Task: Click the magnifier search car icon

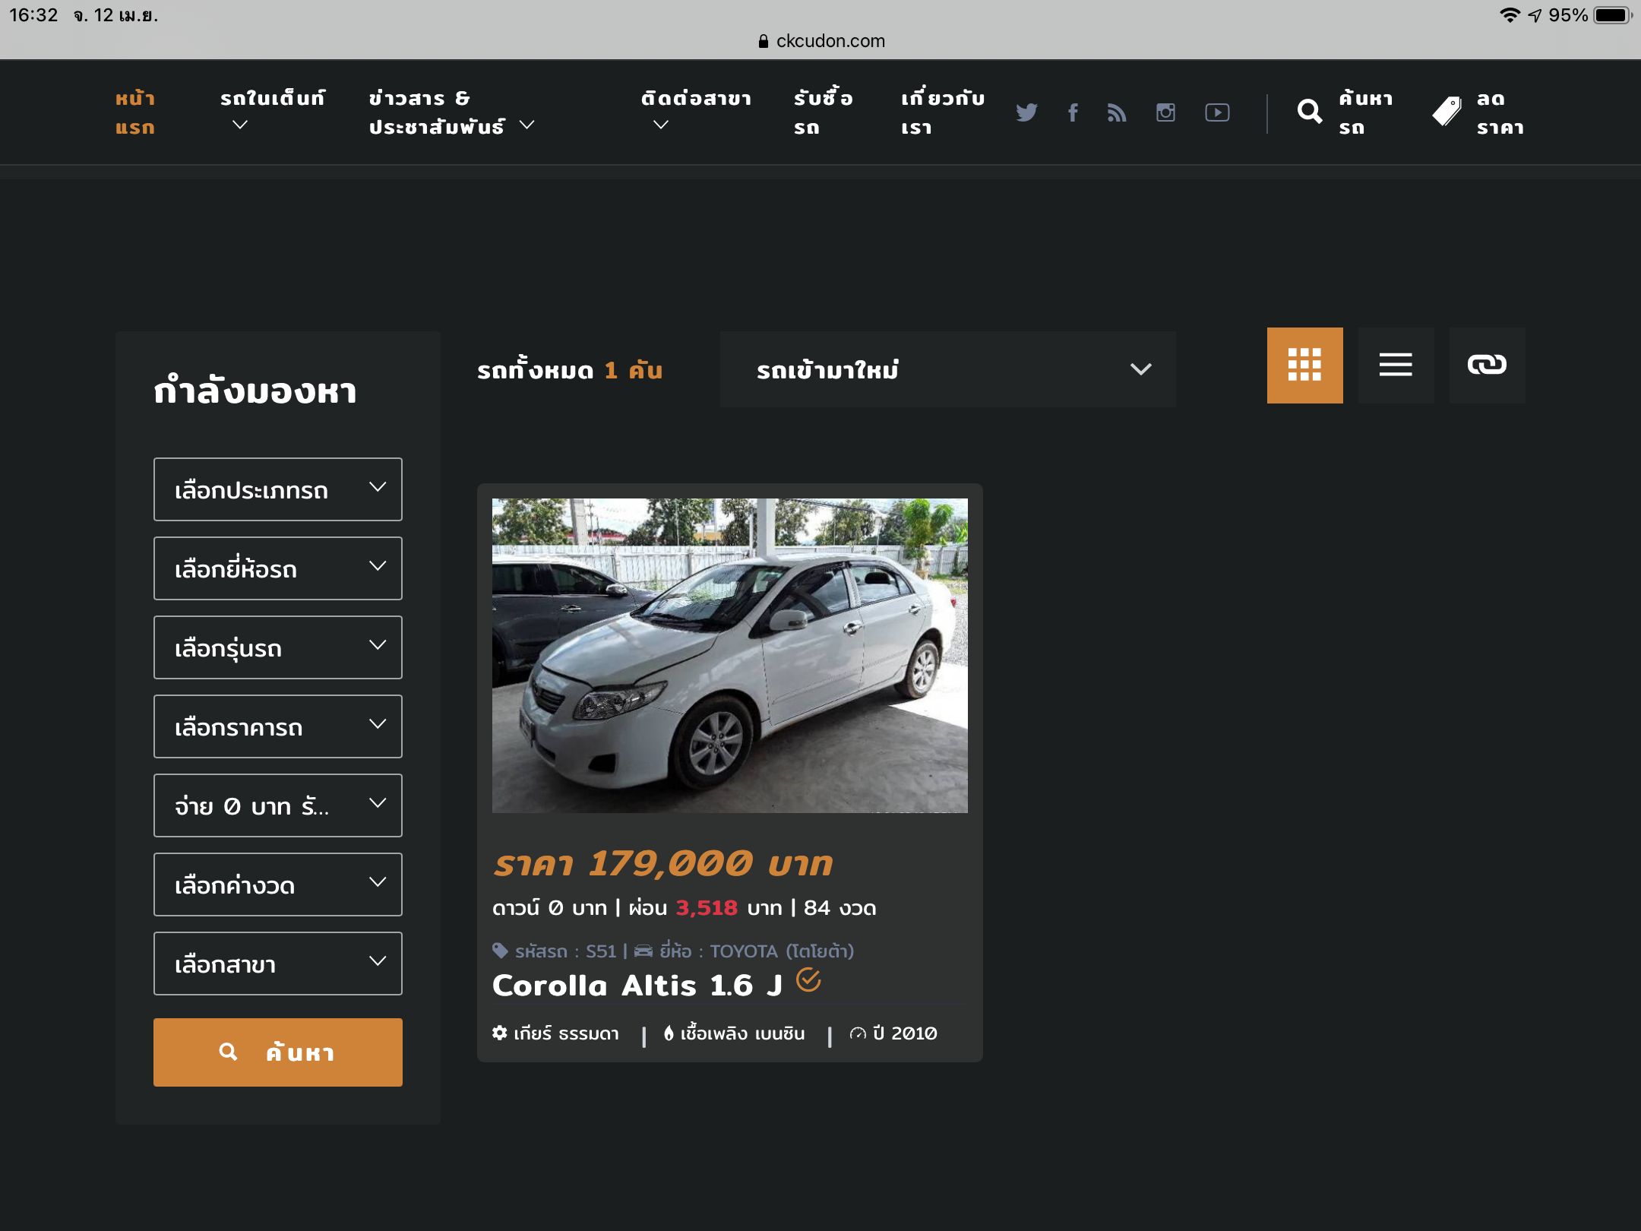Action: point(1310,112)
